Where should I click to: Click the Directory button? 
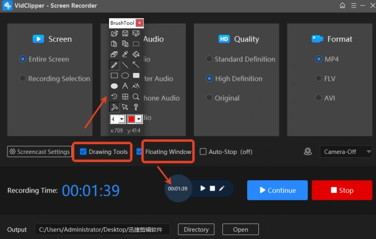[x=196, y=229]
